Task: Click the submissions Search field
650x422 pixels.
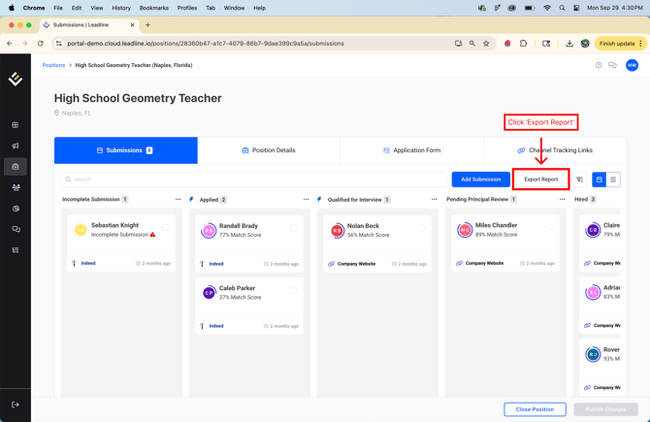Action: 252,179
